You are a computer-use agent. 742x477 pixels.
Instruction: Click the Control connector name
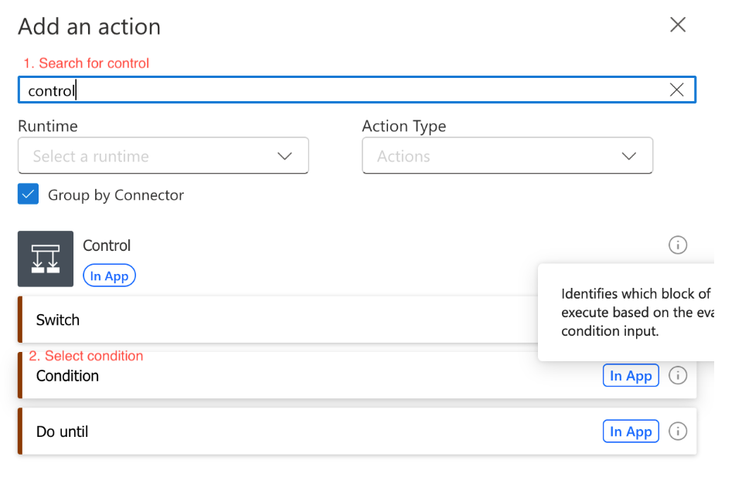click(107, 245)
